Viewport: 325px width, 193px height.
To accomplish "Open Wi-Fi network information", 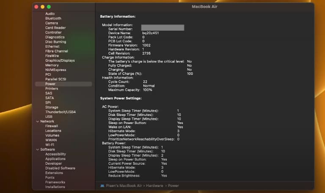I will [50, 145].
